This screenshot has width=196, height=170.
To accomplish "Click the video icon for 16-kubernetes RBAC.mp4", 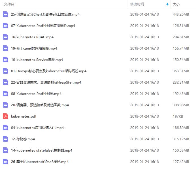I will click(5, 37).
